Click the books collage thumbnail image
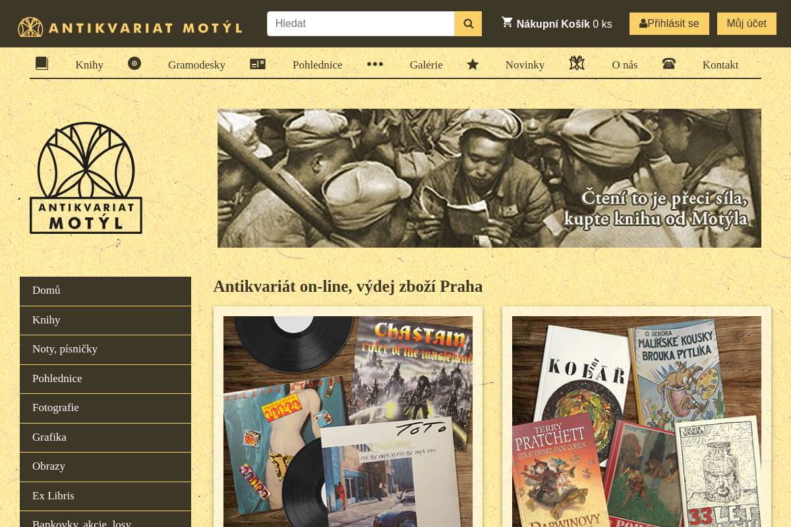791x527 pixels. pos(637,422)
